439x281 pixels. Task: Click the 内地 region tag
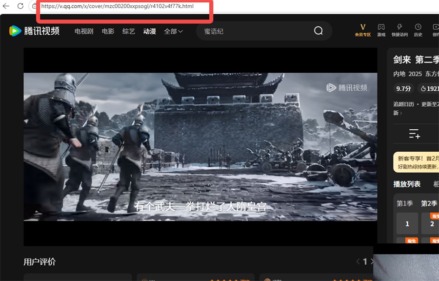click(399, 74)
